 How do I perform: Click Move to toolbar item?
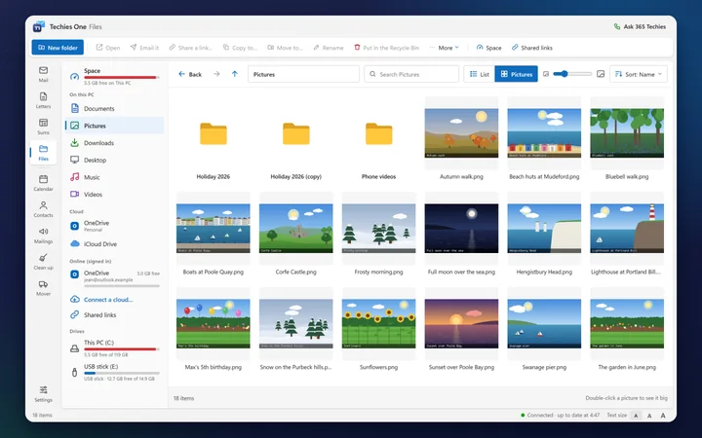(285, 48)
